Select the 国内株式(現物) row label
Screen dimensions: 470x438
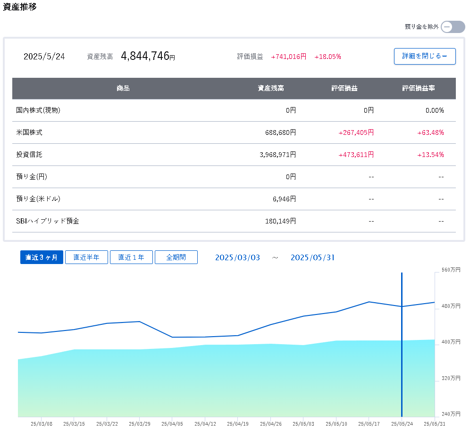[x=38, y=110]
